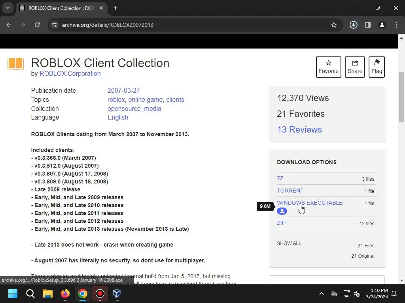The width and height of the screenshot is (405, 303).
Task: Open the red screen recorder taskbar icon
Action: [100, 294]
